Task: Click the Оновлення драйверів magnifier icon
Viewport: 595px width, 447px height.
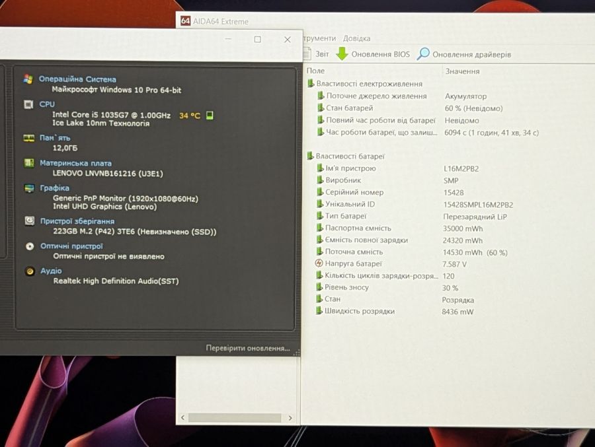Action: pos(422,54)
